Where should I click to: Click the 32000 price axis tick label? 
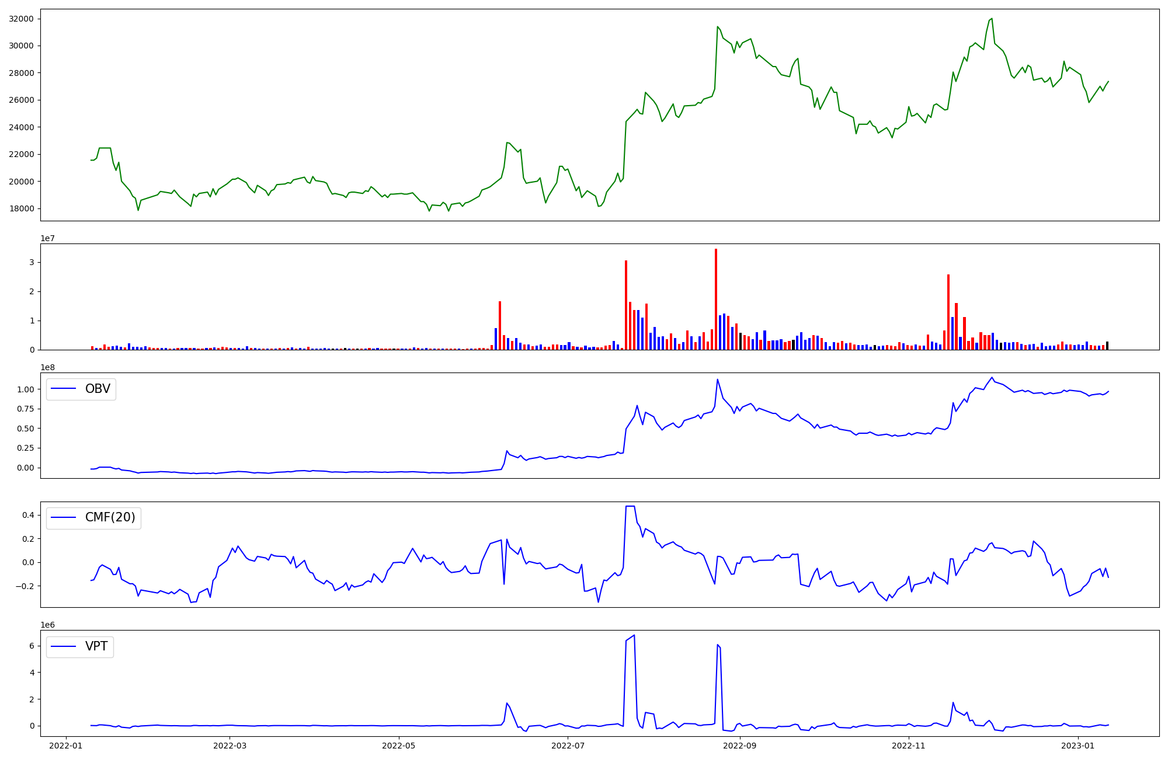tap(21, 19)
